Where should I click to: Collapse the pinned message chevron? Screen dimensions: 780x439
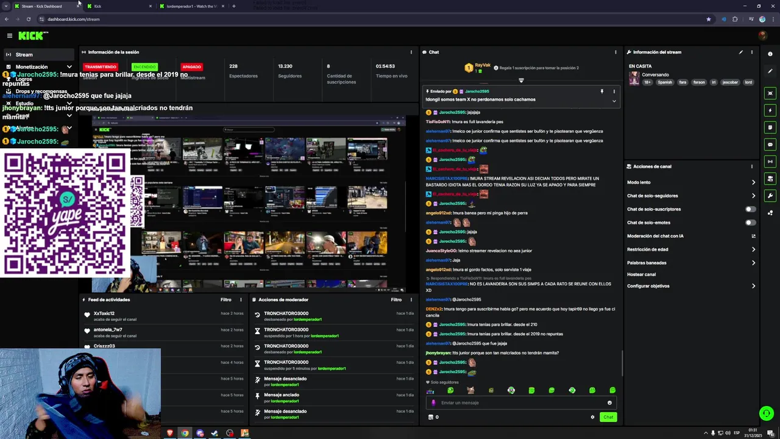click(x=614, y=101)
